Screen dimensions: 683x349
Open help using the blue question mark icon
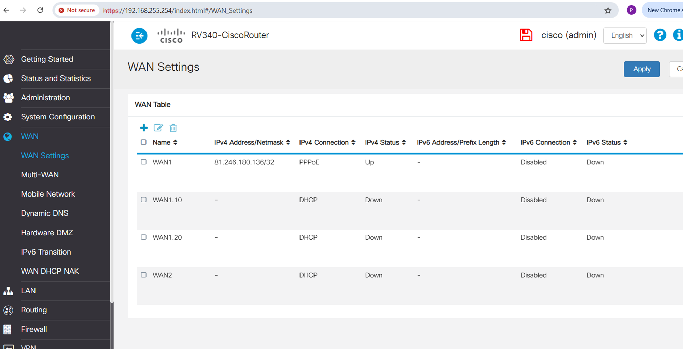click(660, 35)
